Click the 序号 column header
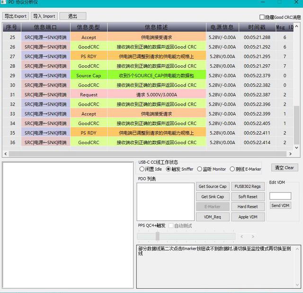Image resolution: width=303 pixels, height=293 pixels. [11, 27]
